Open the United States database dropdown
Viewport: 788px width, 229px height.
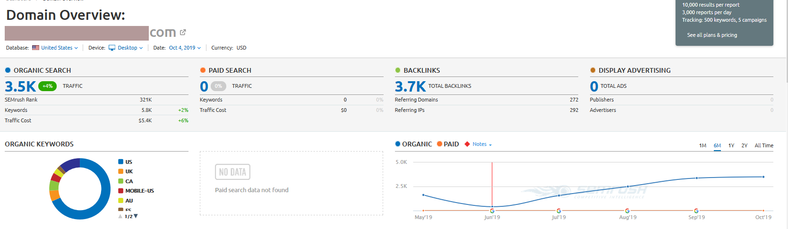click(60, 48)
